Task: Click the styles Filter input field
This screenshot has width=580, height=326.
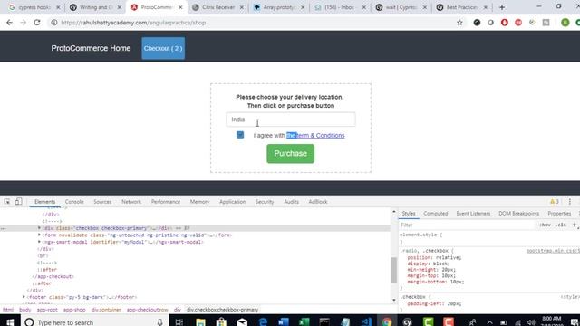Action: (x=468, y=225)
